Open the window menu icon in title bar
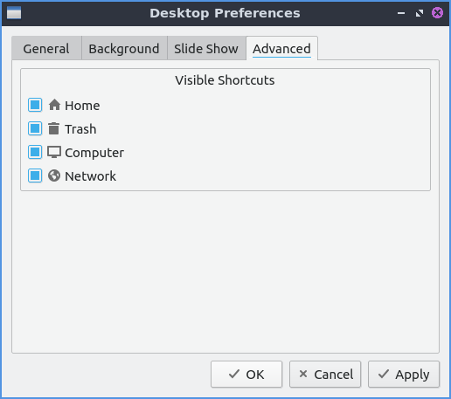Viewport: 451px width, 399px height. coord(14,13)
